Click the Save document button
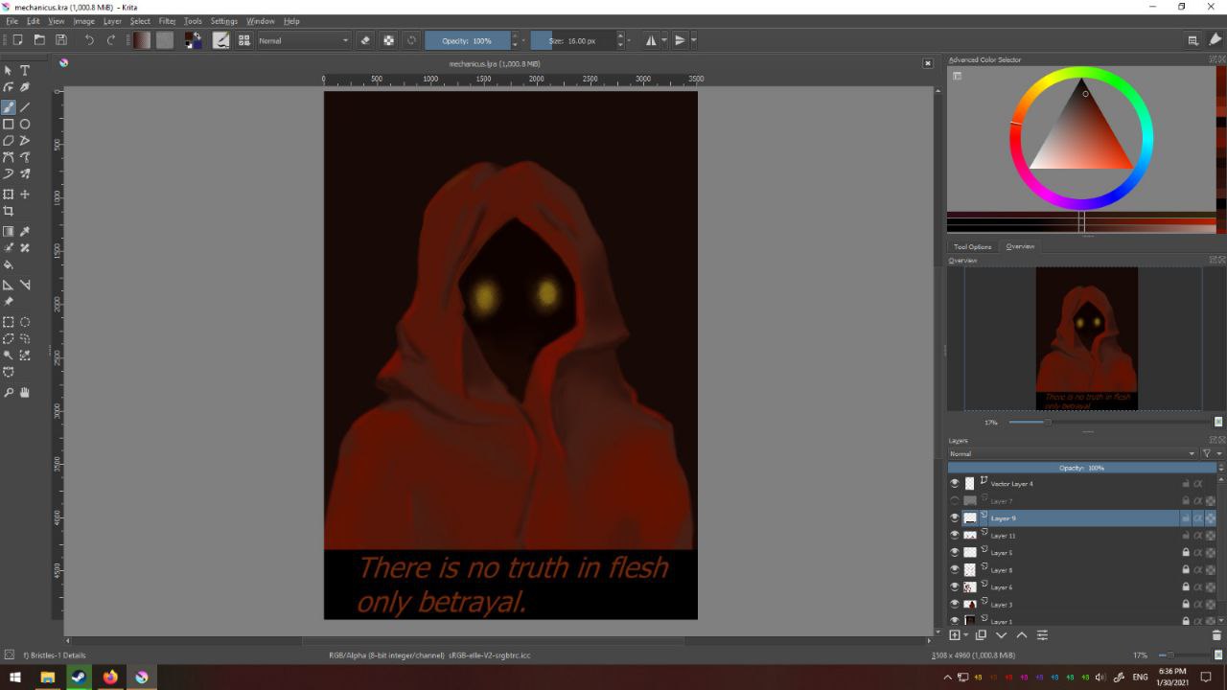The width and height of the screenshot is (1227, 690). pyautogui.click(x=61, y=40)
